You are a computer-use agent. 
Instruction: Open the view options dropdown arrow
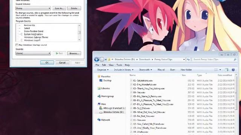(x=220, y=70)
